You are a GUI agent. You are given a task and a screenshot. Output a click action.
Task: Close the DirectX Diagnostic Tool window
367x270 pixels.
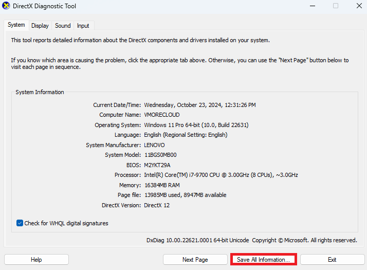click(x=359, y=6)
